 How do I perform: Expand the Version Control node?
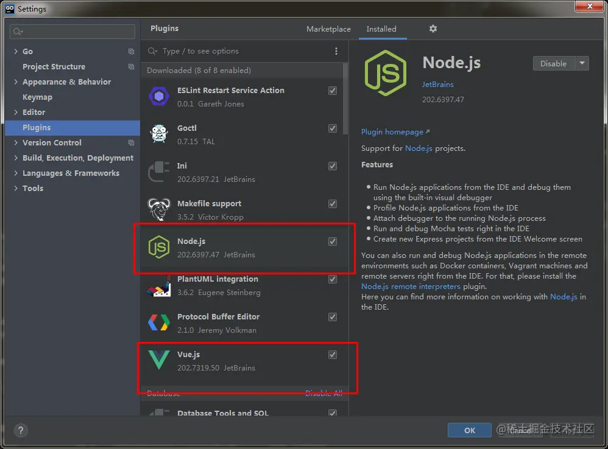(16, 142)
